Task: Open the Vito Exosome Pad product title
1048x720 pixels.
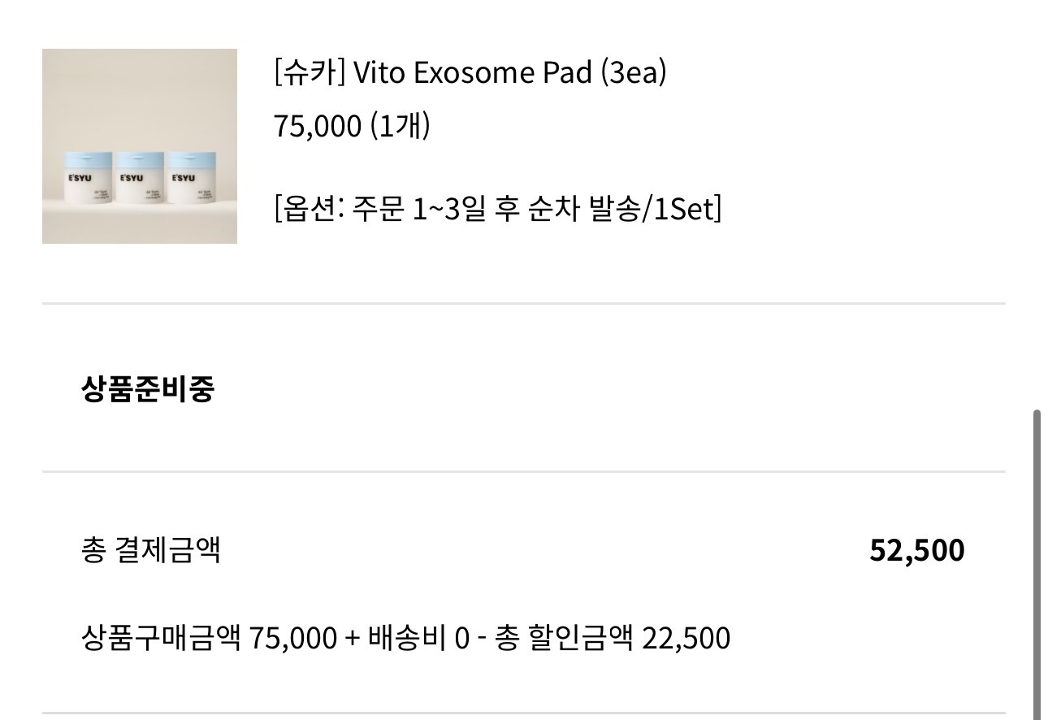Action: click(x=471, y=73)
